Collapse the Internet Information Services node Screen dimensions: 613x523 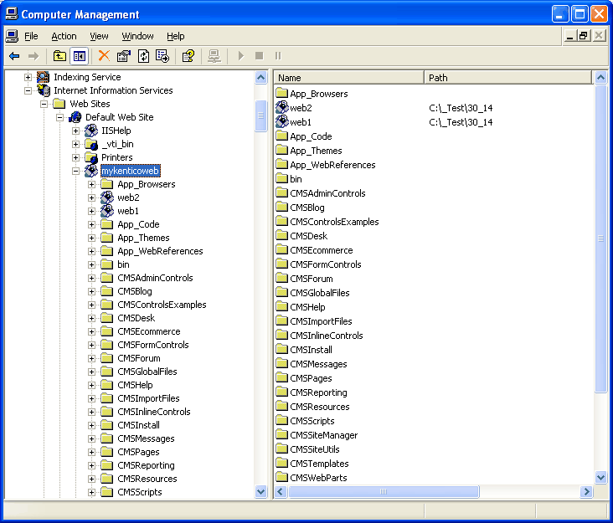[28, 90]
